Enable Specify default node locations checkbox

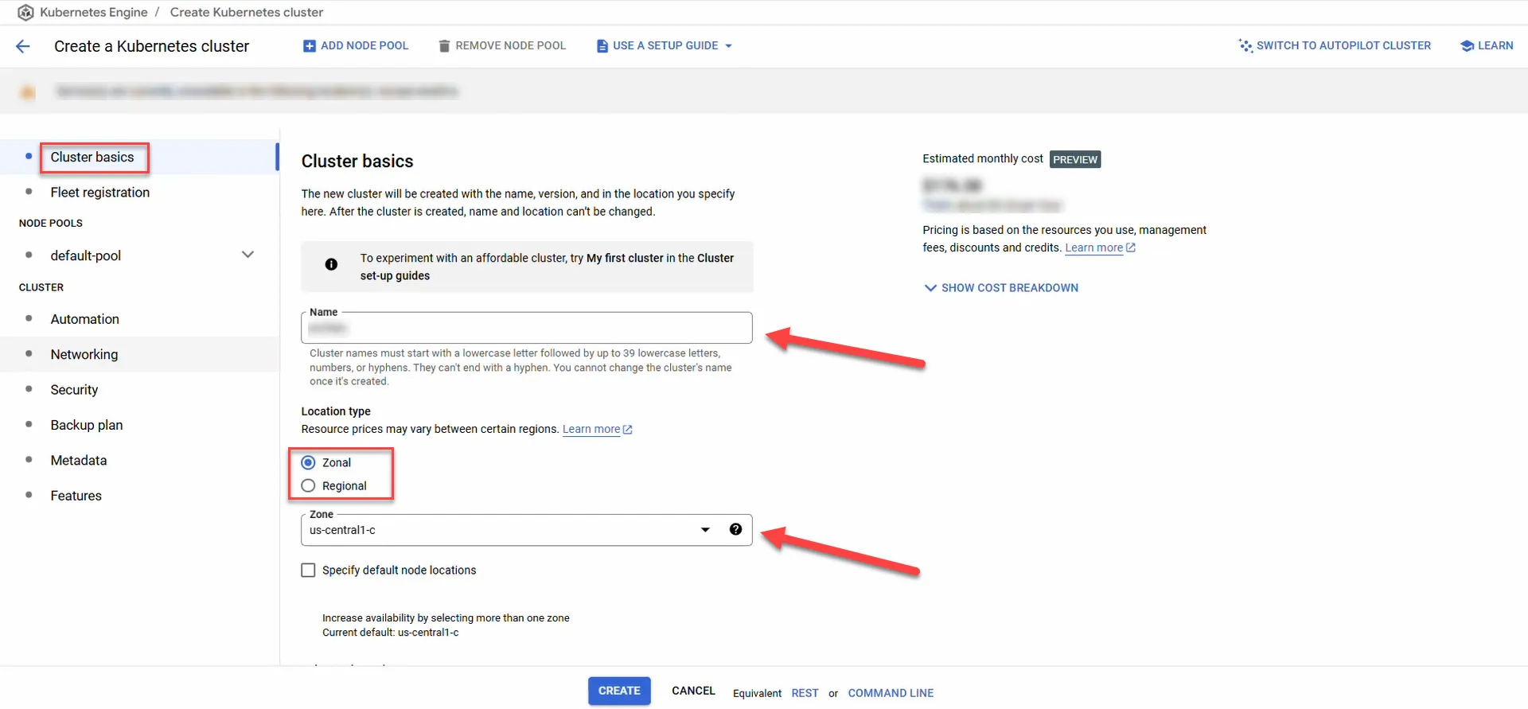pyautogui.click(x=308, y=570)
